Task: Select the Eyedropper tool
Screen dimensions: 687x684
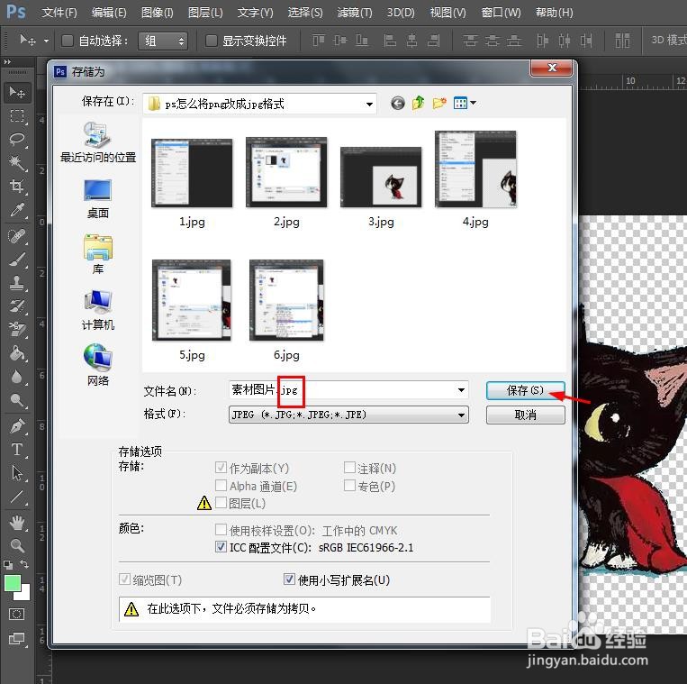Action: (x=17, y=210)
